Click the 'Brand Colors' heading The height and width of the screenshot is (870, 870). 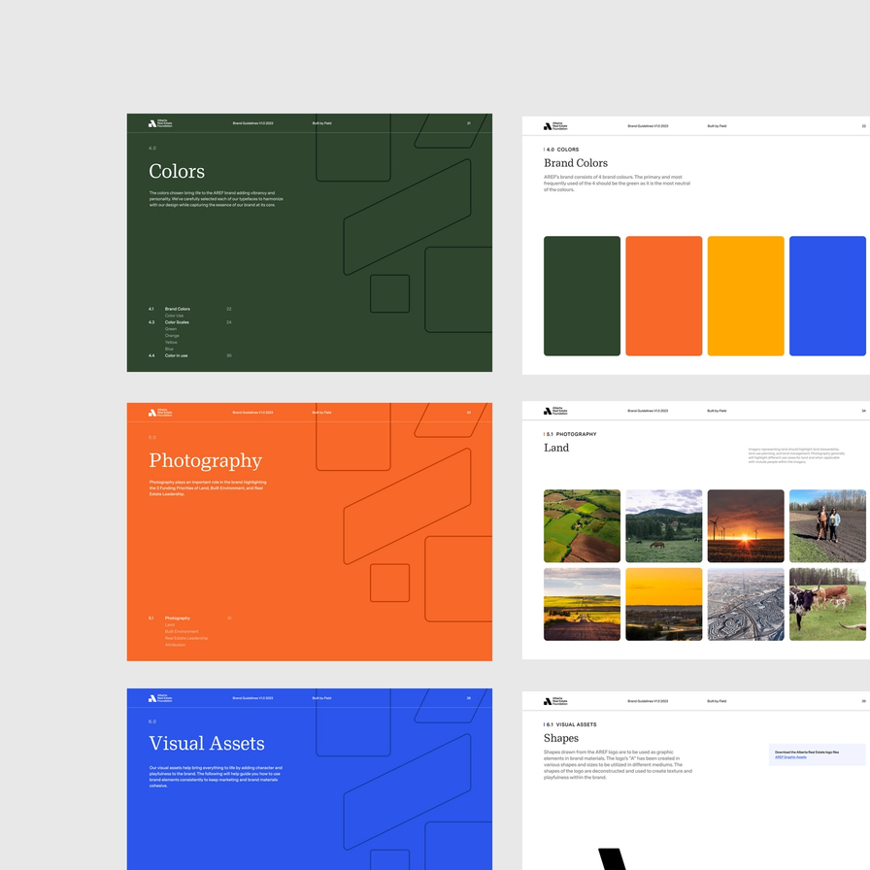[x=576, y=163]
